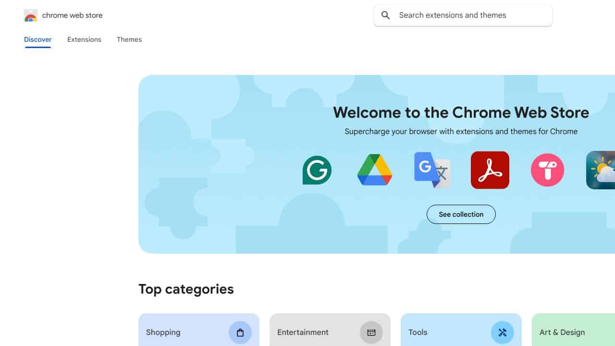Click the Entertainment clapperboard icon
Screen dimensions: 615x346
tap(371, 333)
